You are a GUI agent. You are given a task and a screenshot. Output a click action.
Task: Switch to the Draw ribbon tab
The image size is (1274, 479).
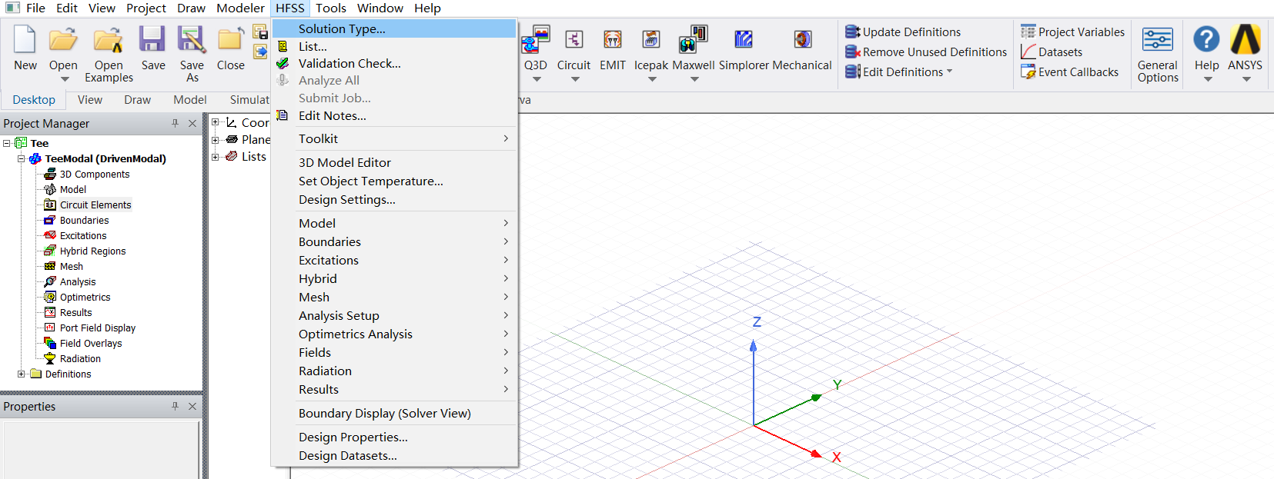point(138,99)
